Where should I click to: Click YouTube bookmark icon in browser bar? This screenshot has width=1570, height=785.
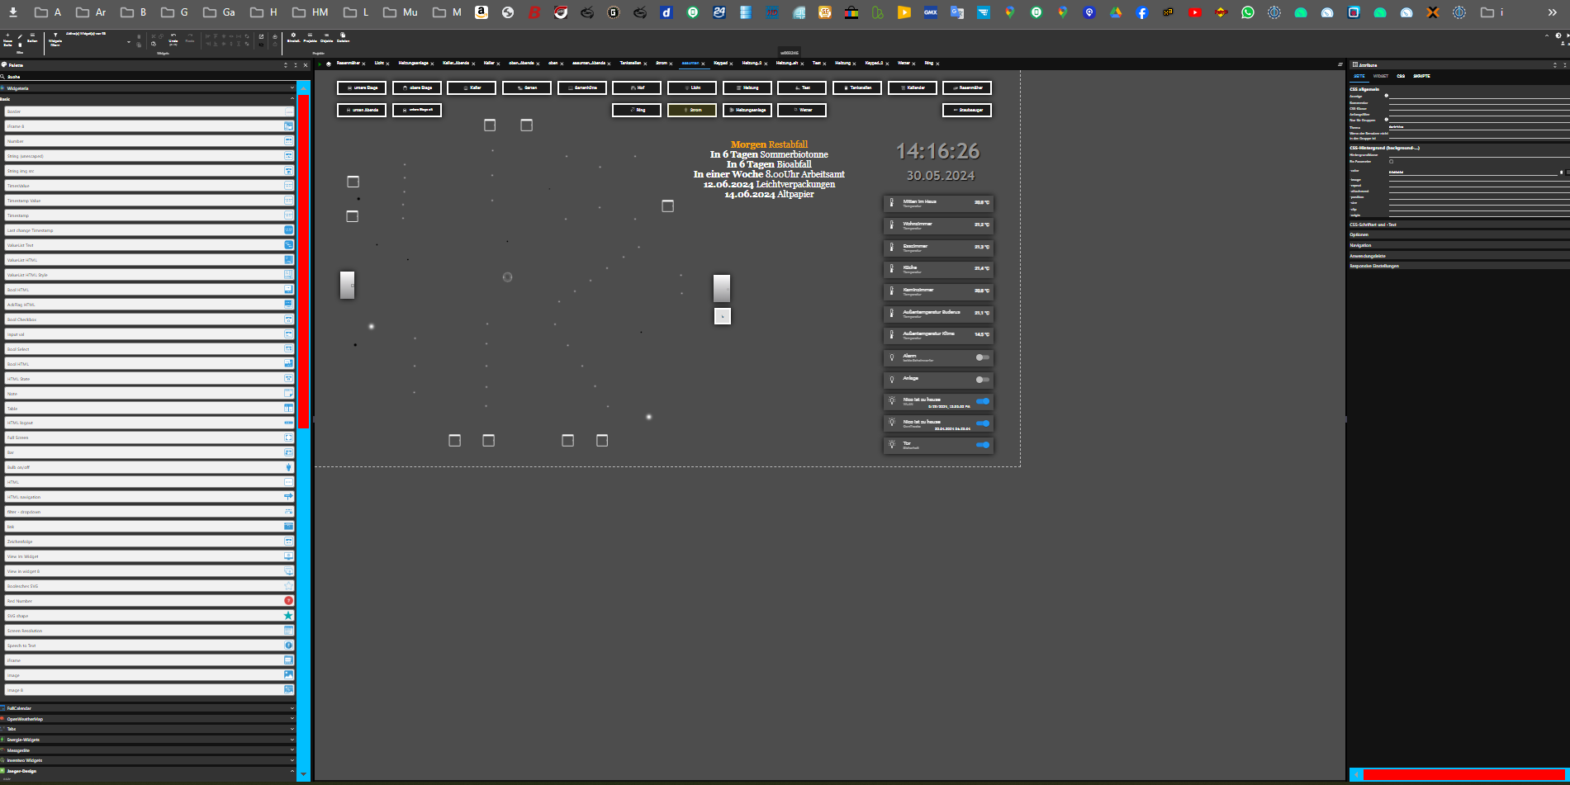click(1195, 12)
